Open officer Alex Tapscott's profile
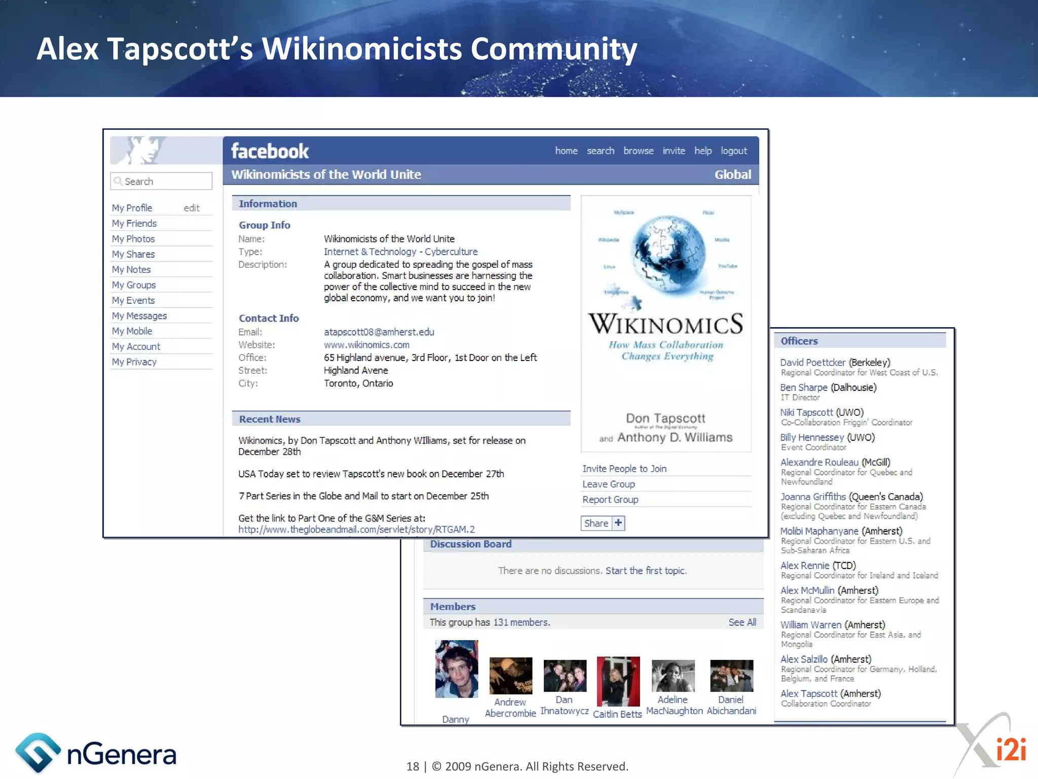The height and width of the screenshot is (779, 1038). coord(809,694)
